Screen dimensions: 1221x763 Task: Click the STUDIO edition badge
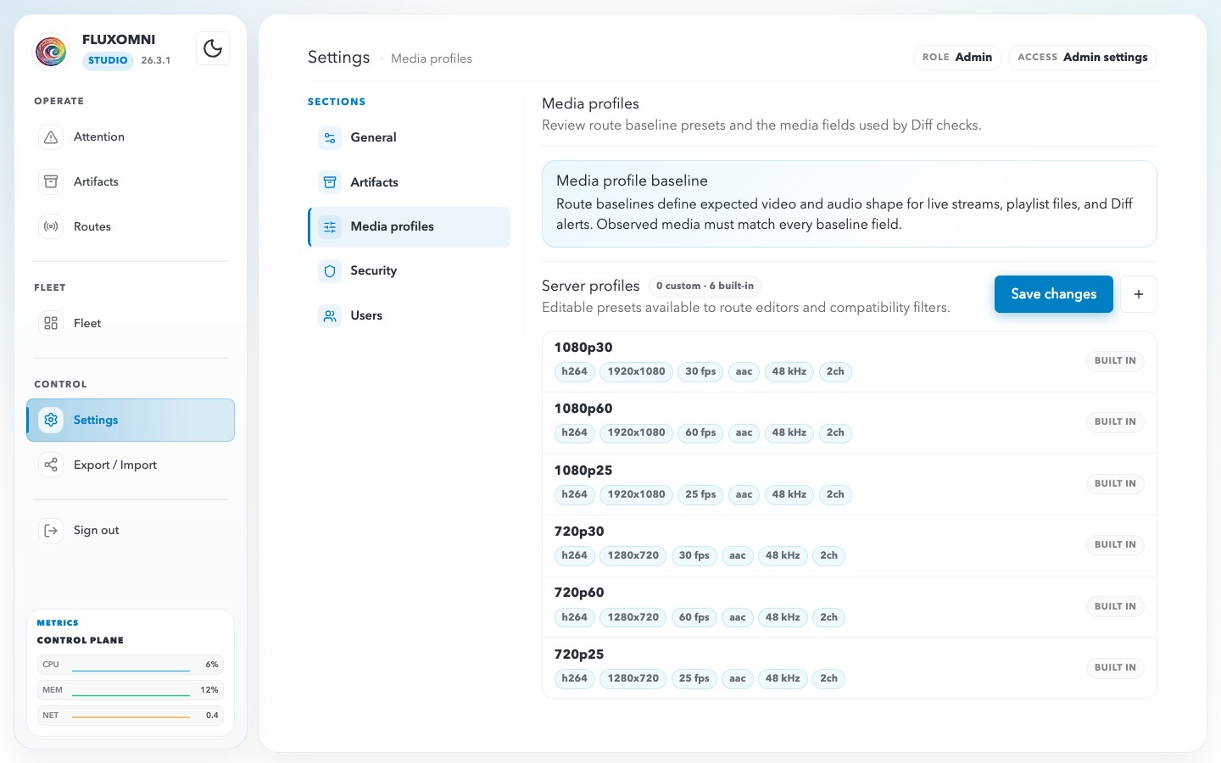click(108, 60)
